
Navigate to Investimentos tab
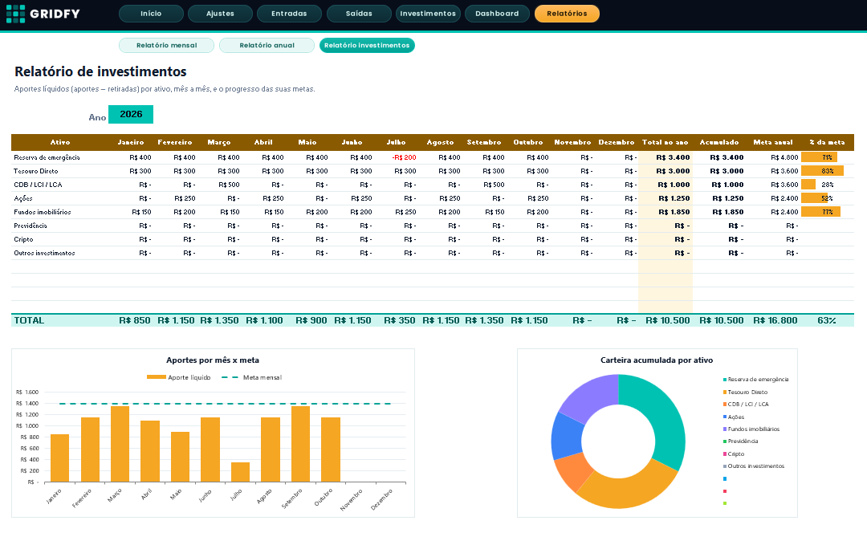[x=428, y=14]
